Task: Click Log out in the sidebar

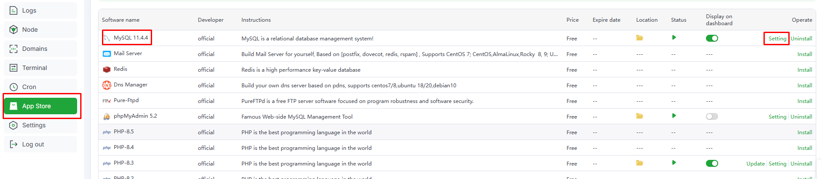Action: click(41, 144)
